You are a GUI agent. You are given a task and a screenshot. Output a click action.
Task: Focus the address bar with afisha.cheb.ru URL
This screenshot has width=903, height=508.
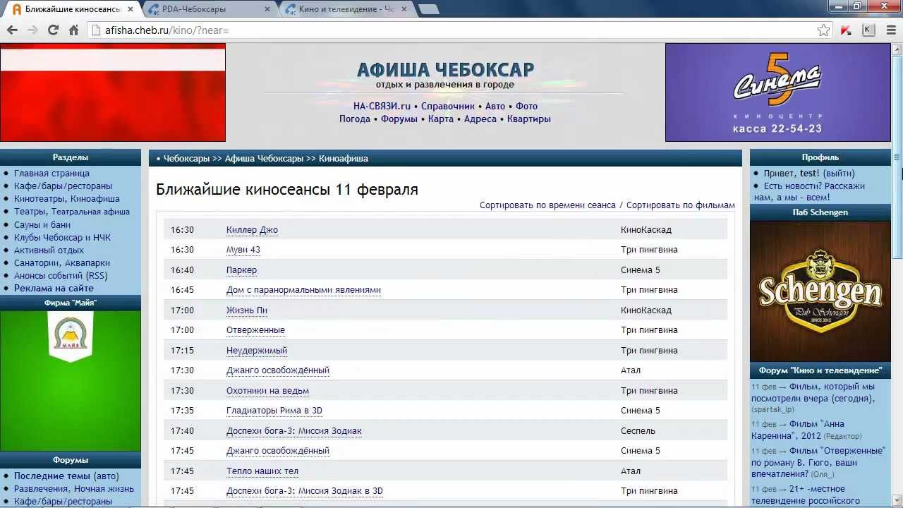(451, 30)
